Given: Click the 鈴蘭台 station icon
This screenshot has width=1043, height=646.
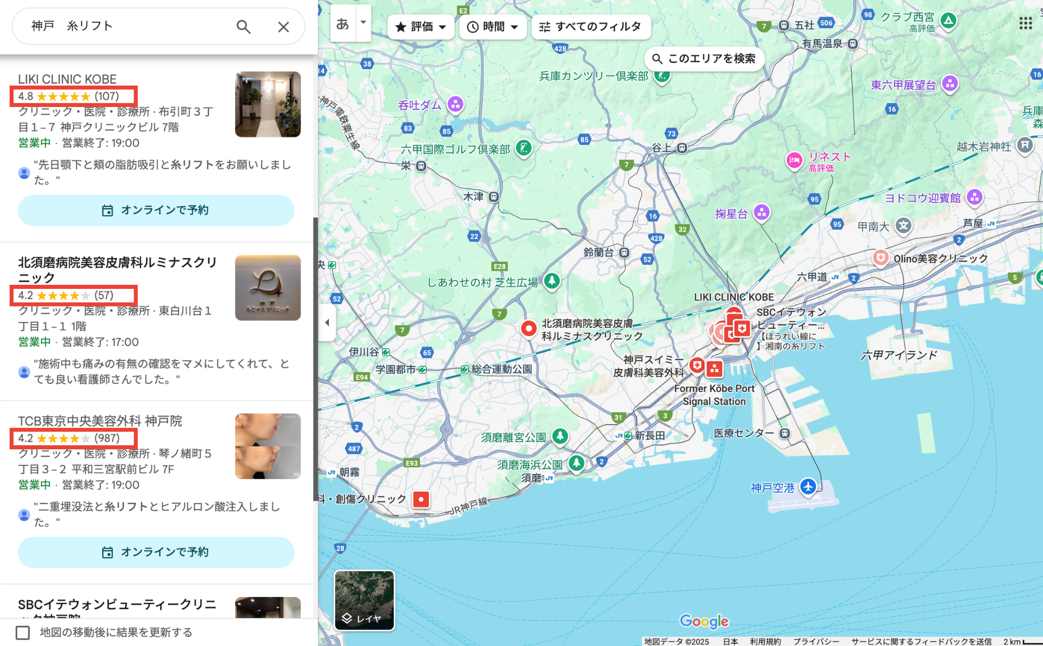Looking at the screenshot, I should [x=624, y=252].
